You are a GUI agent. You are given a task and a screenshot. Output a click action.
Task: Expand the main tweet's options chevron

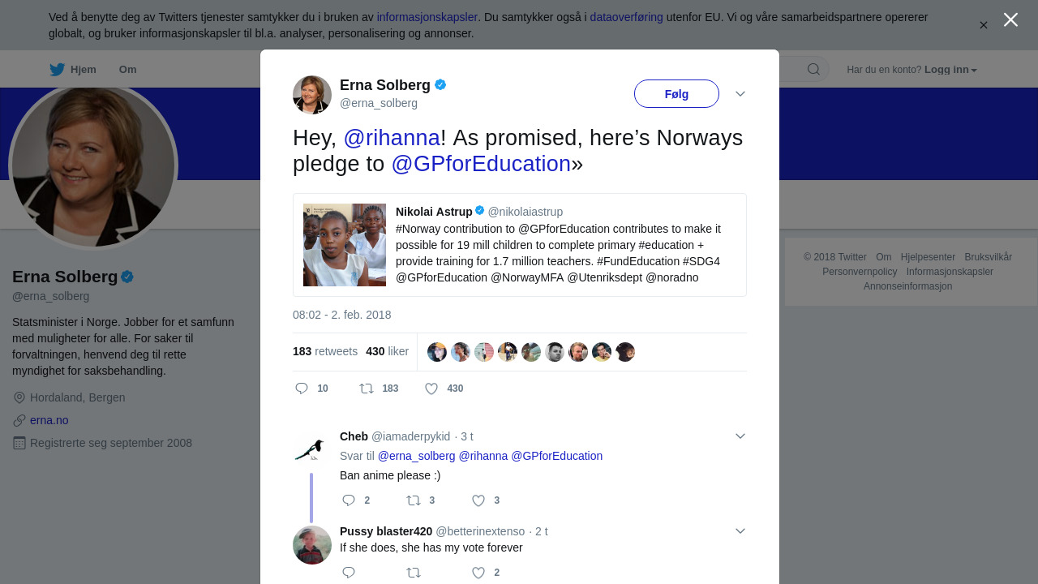click(x=740, y=94)
